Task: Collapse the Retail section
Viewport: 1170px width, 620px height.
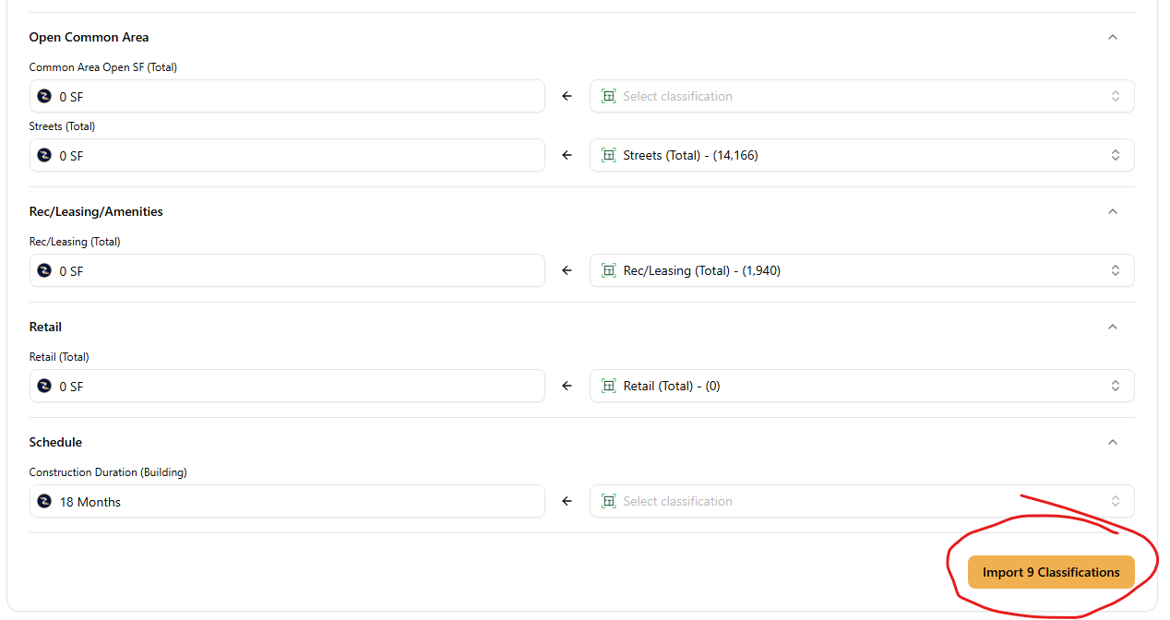Action: [x=1112, y=327]
